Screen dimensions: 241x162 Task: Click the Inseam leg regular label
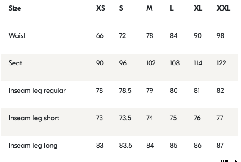37,91
